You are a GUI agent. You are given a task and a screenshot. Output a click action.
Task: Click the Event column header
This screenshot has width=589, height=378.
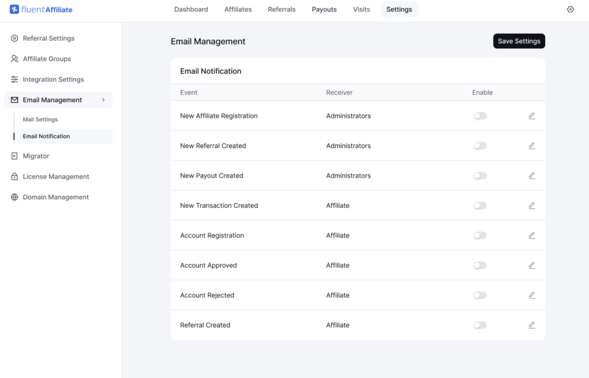point(189,92)
